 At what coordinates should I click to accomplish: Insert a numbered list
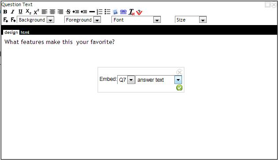(x=100, y=12)
